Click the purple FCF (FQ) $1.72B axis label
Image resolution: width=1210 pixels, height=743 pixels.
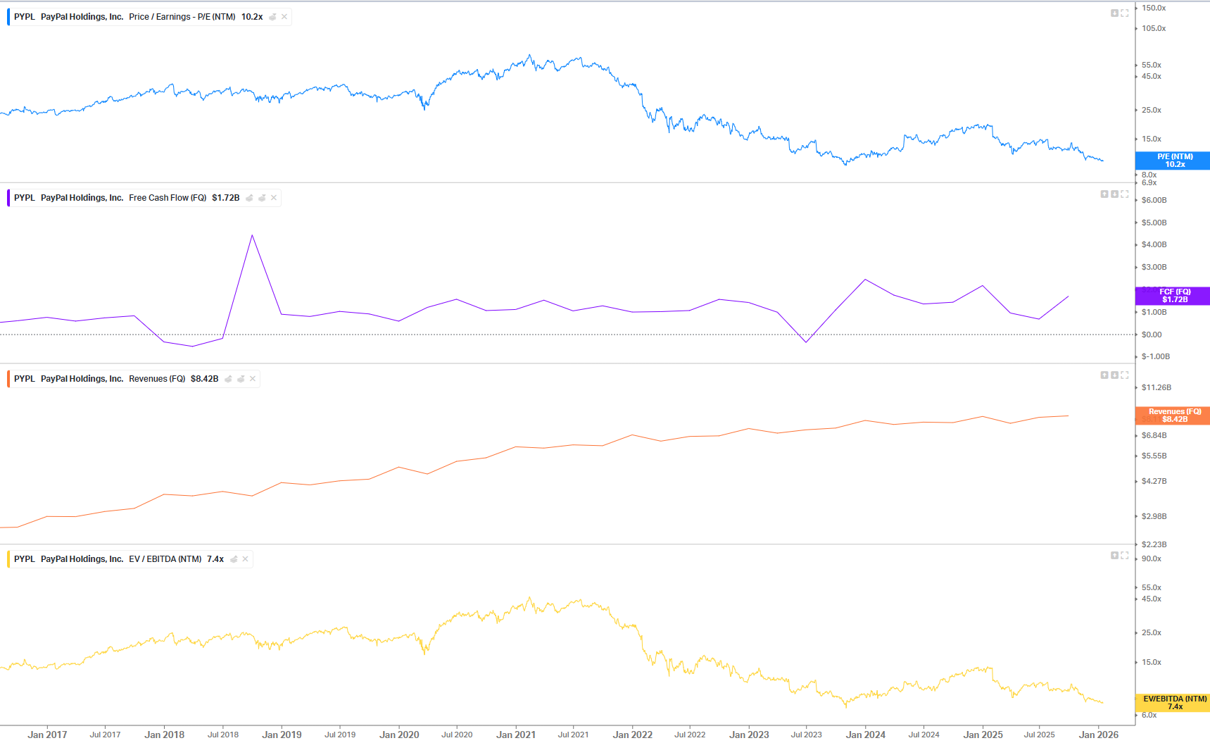coord(1174,296)
